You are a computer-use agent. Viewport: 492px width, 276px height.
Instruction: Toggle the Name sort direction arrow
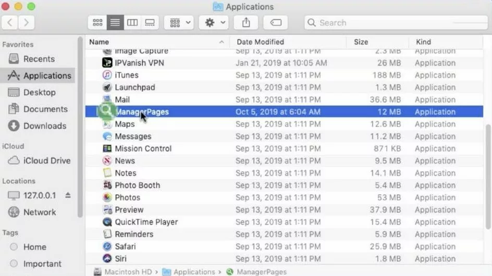(x=222, y=42)
